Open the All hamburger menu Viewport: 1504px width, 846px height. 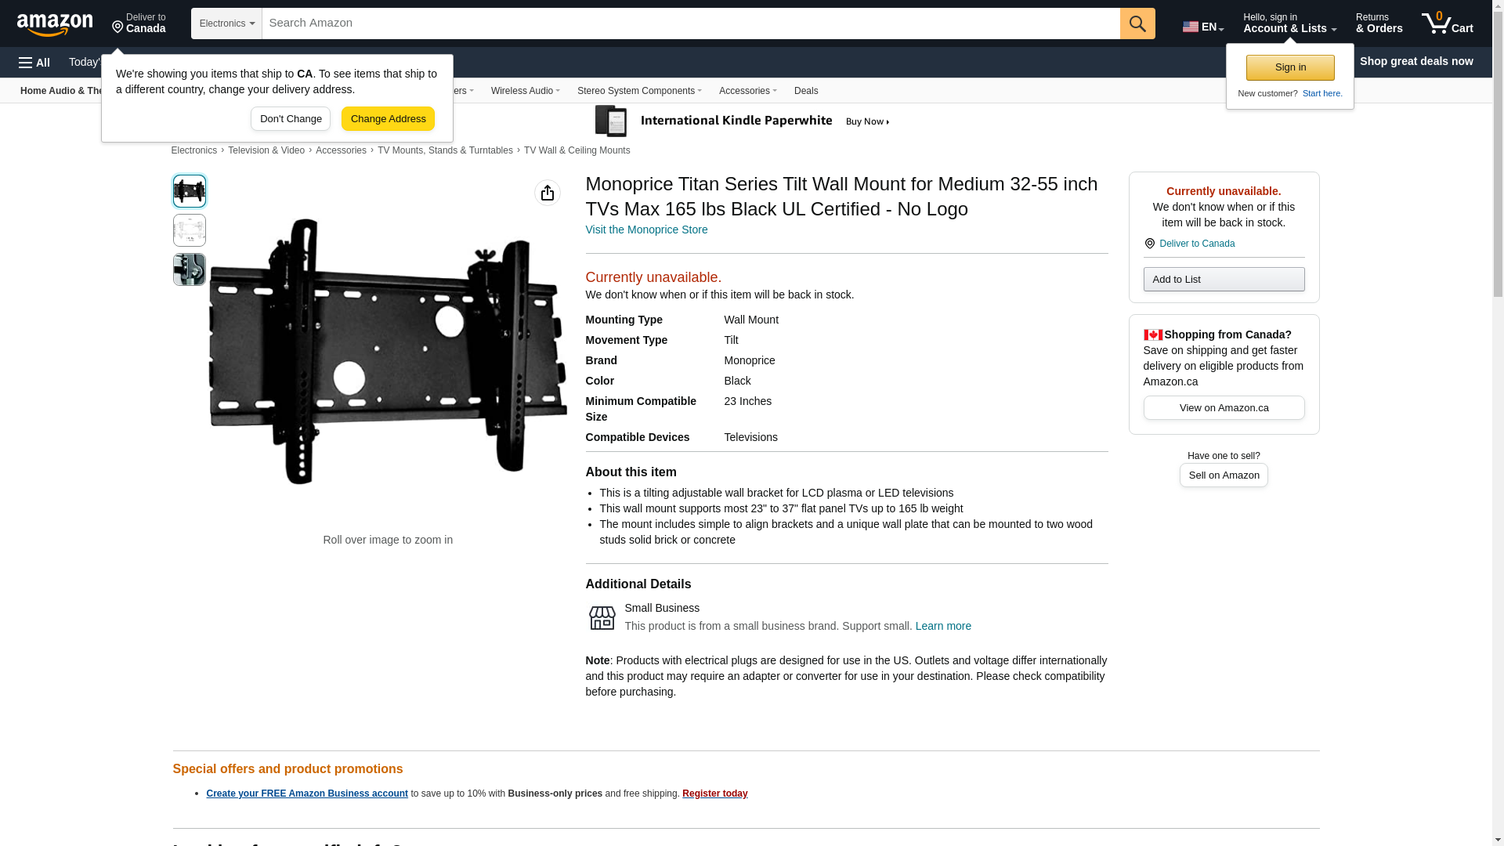point(34,62)
